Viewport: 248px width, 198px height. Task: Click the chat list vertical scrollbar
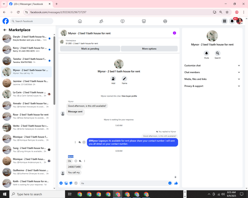[x=54, y=70]
